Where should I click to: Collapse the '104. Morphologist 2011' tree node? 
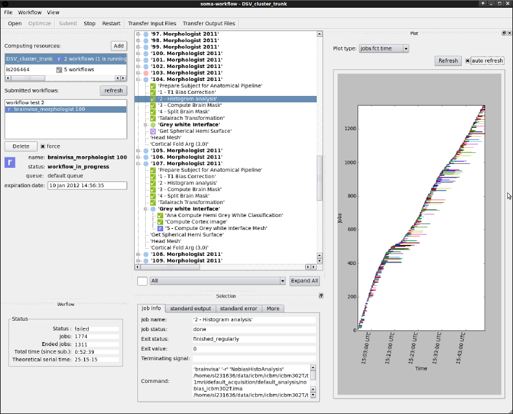click(x=138, y=79)
